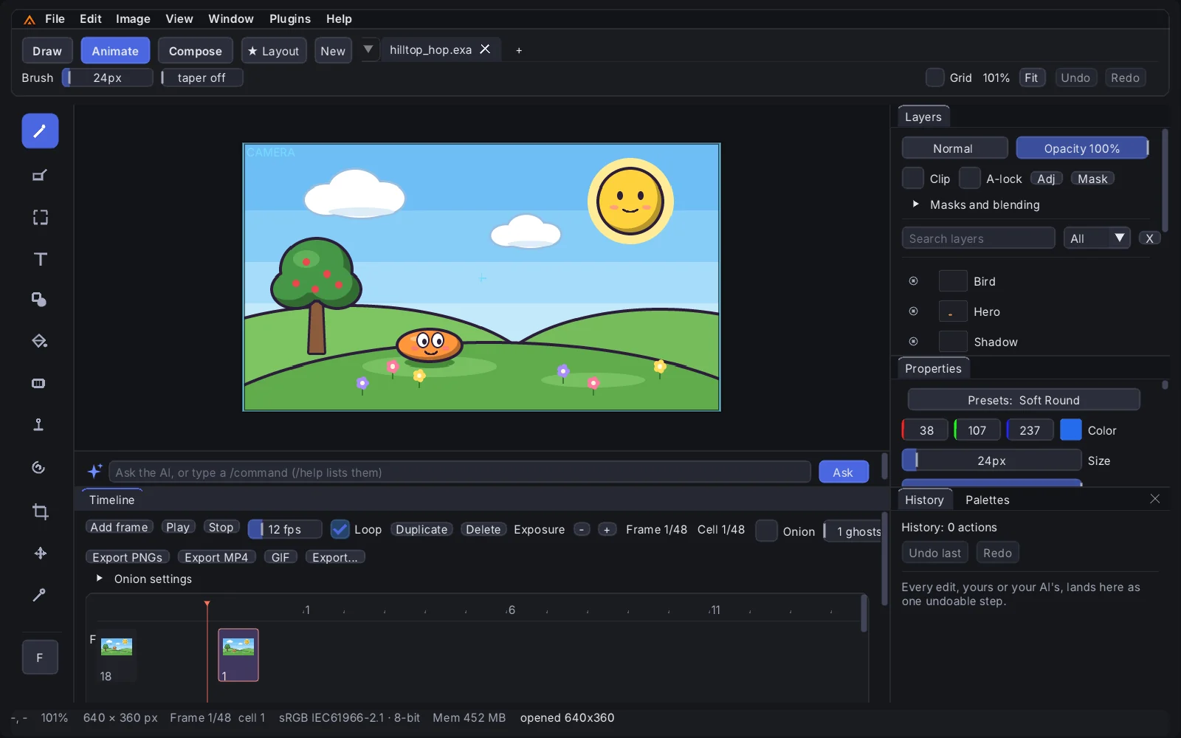This screenshot has height=738, width=1181.
Task: Enable the Clip checkbox
Action: tap(913, 178)
